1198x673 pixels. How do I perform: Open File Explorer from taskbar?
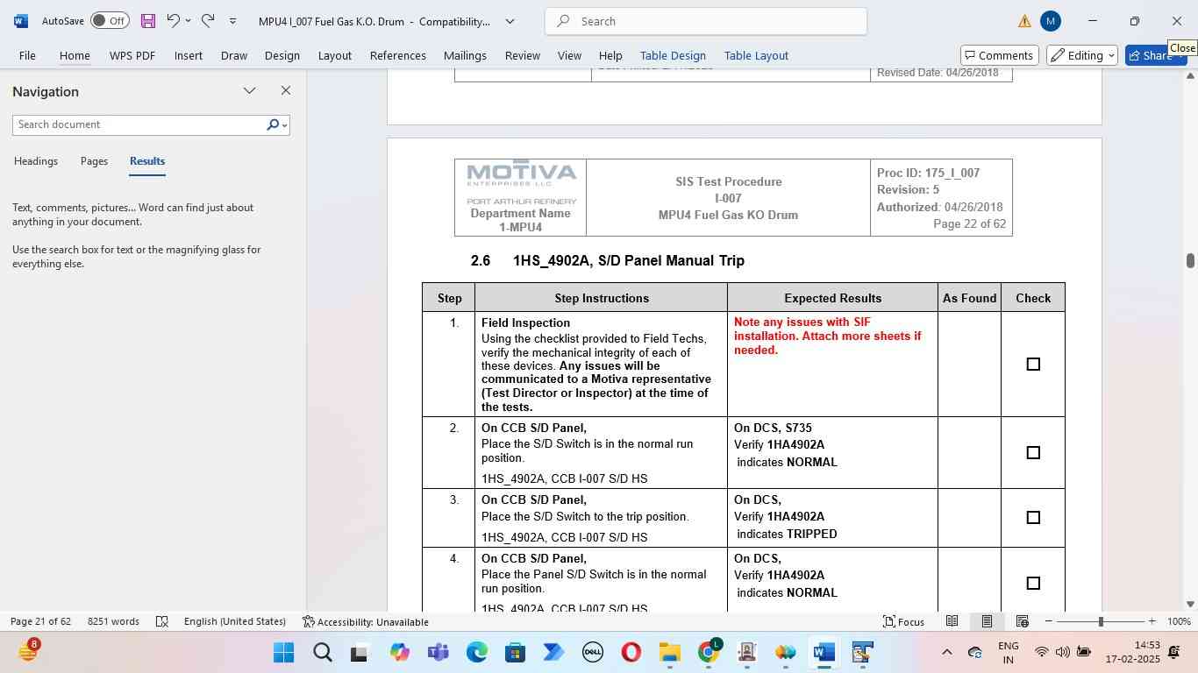tap(669, 653)
